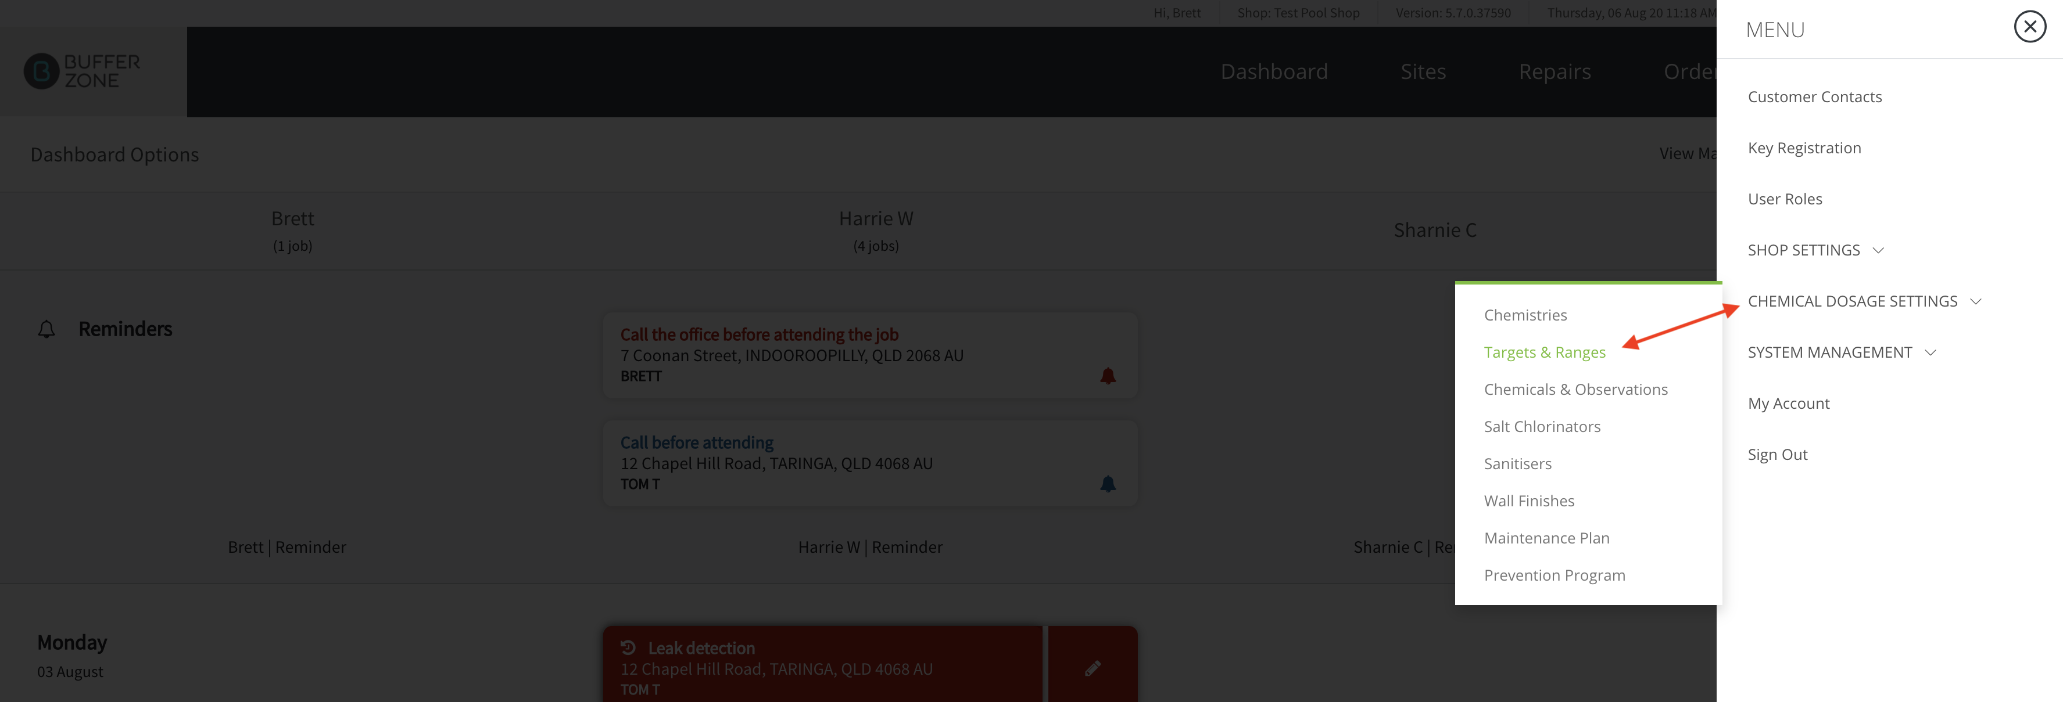Switch to the Sites tab
Viewport: 2063px width, 702px height.
(1423, 71)
